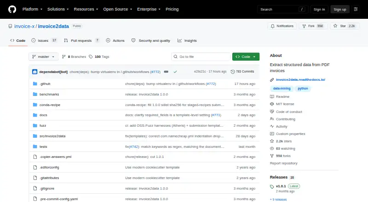This screenshot has height=202, width=368.
Task: Click the commit status checkmark icon
Action: coord(175,72)
